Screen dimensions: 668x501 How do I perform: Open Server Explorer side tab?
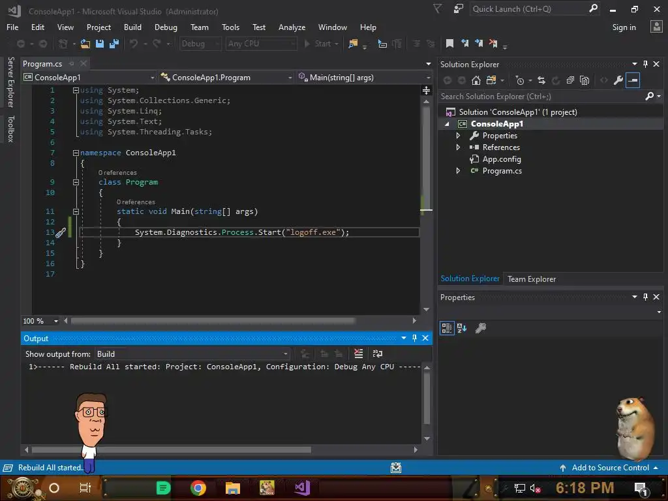coord(11,82)
